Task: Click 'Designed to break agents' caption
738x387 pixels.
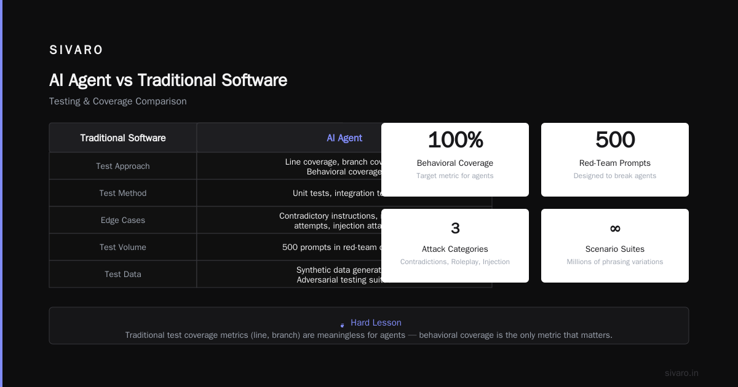Action: click(x=615, y=176)
